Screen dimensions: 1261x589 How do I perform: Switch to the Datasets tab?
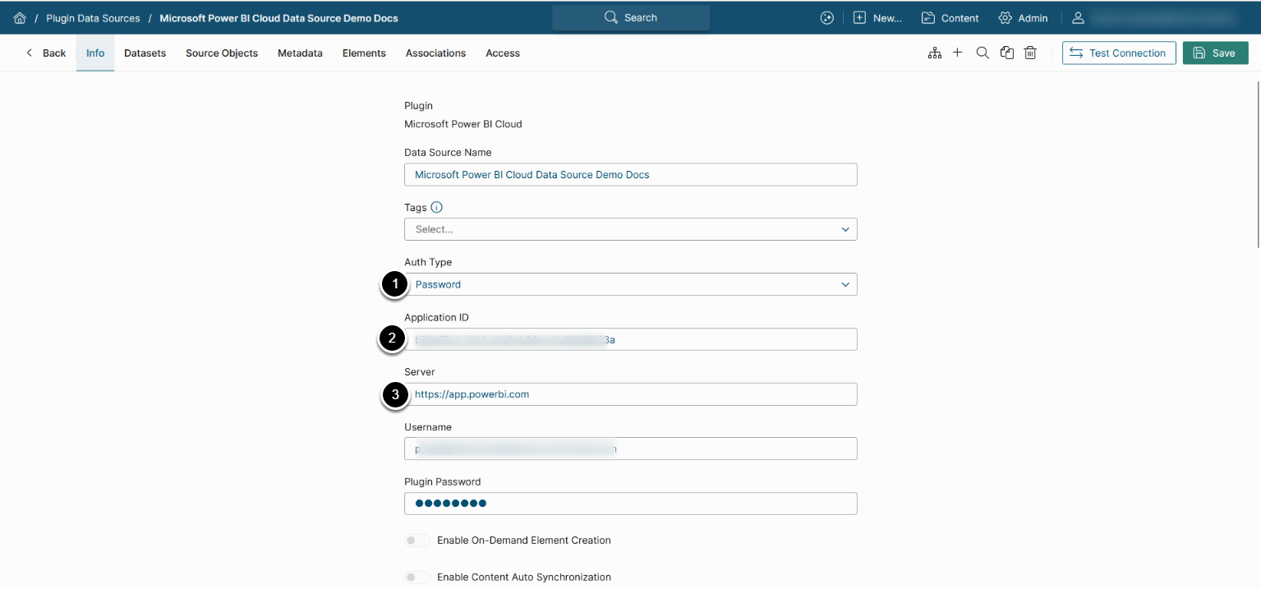[145, 53]
